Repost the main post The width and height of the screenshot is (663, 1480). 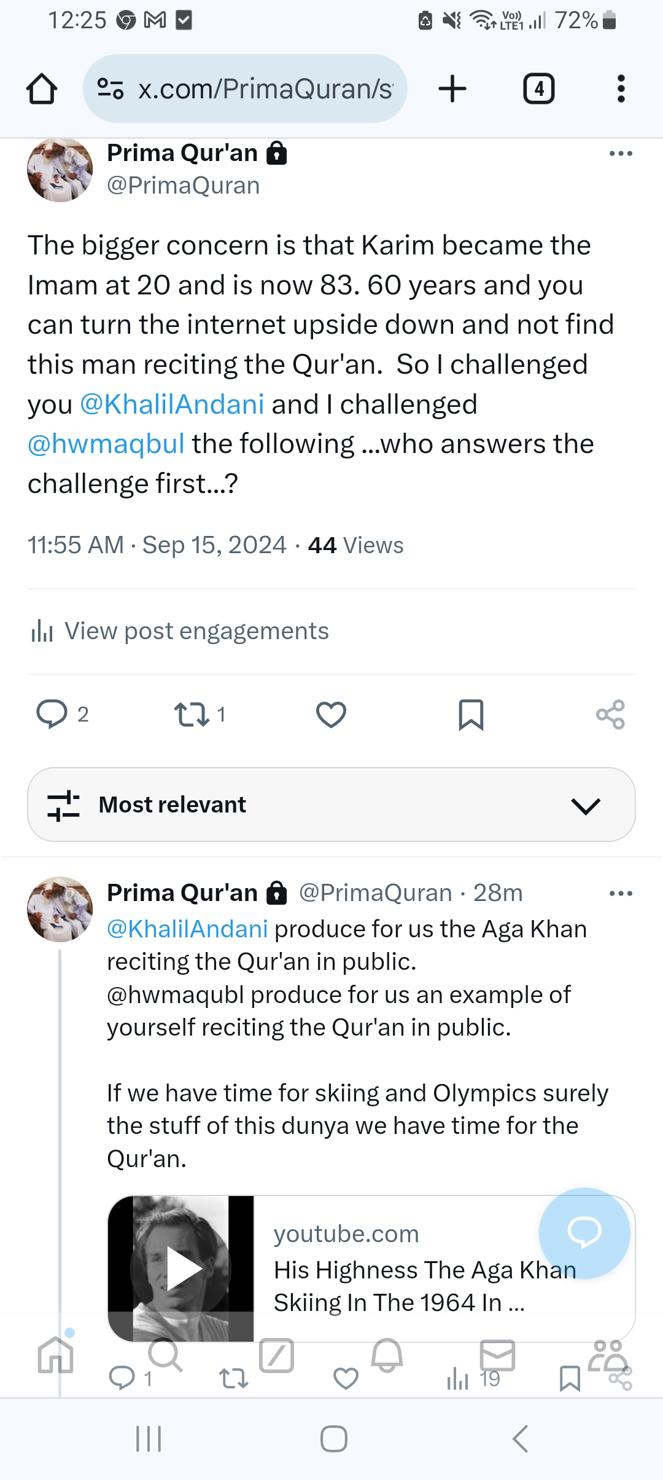(x=192, y=714)
